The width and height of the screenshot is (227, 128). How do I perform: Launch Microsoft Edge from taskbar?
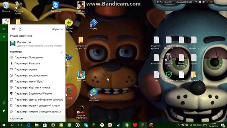point(28,125)
